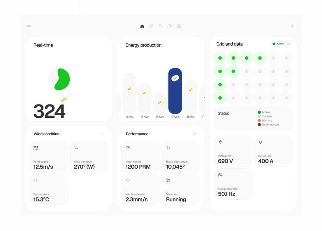This screenshot has height=231, width=322.
Task: Open the Rotor speed 1200 PRM card
Action: [141, 157]
